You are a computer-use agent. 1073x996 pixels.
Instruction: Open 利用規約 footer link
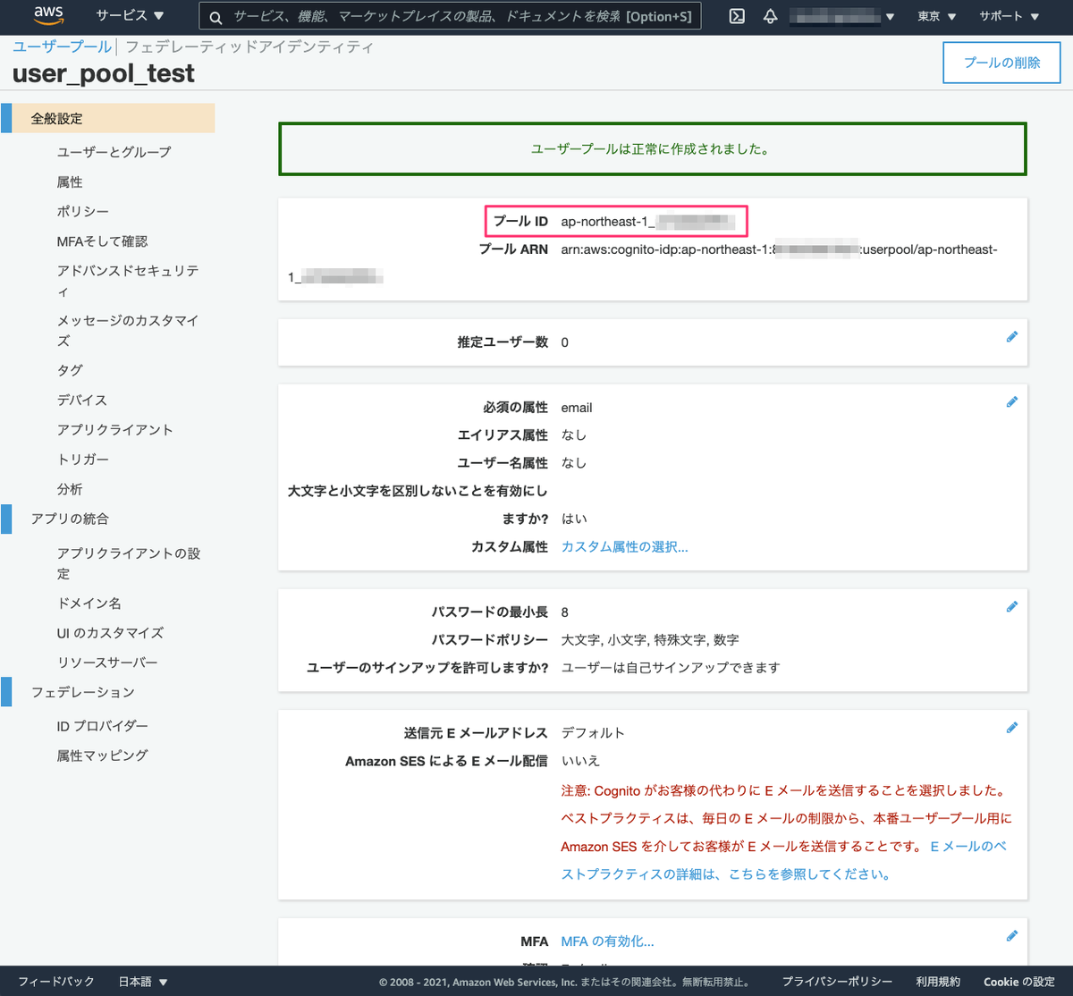pos(938,982)
